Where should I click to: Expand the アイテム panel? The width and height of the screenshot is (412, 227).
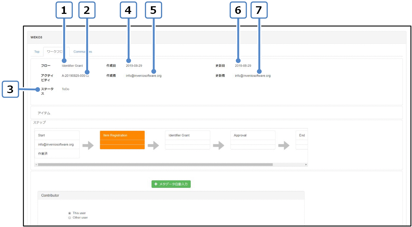click(x=44, y=113)
